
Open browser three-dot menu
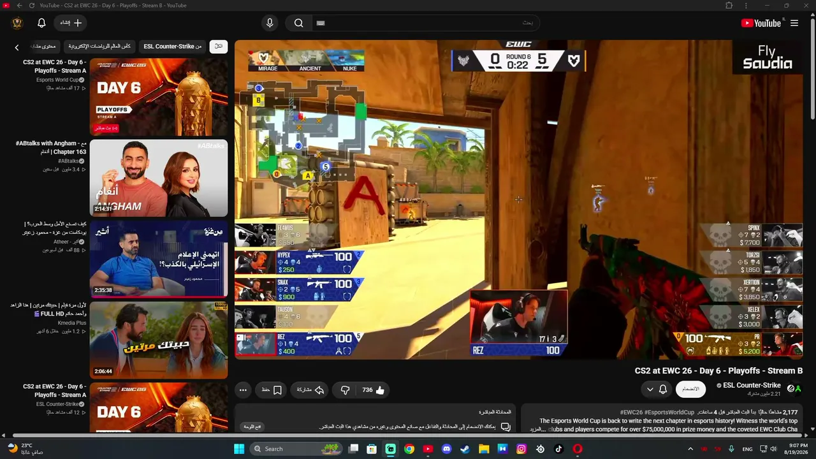click(746, 6)
